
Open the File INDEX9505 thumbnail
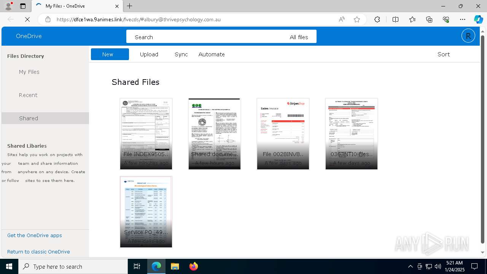[146, 134]
